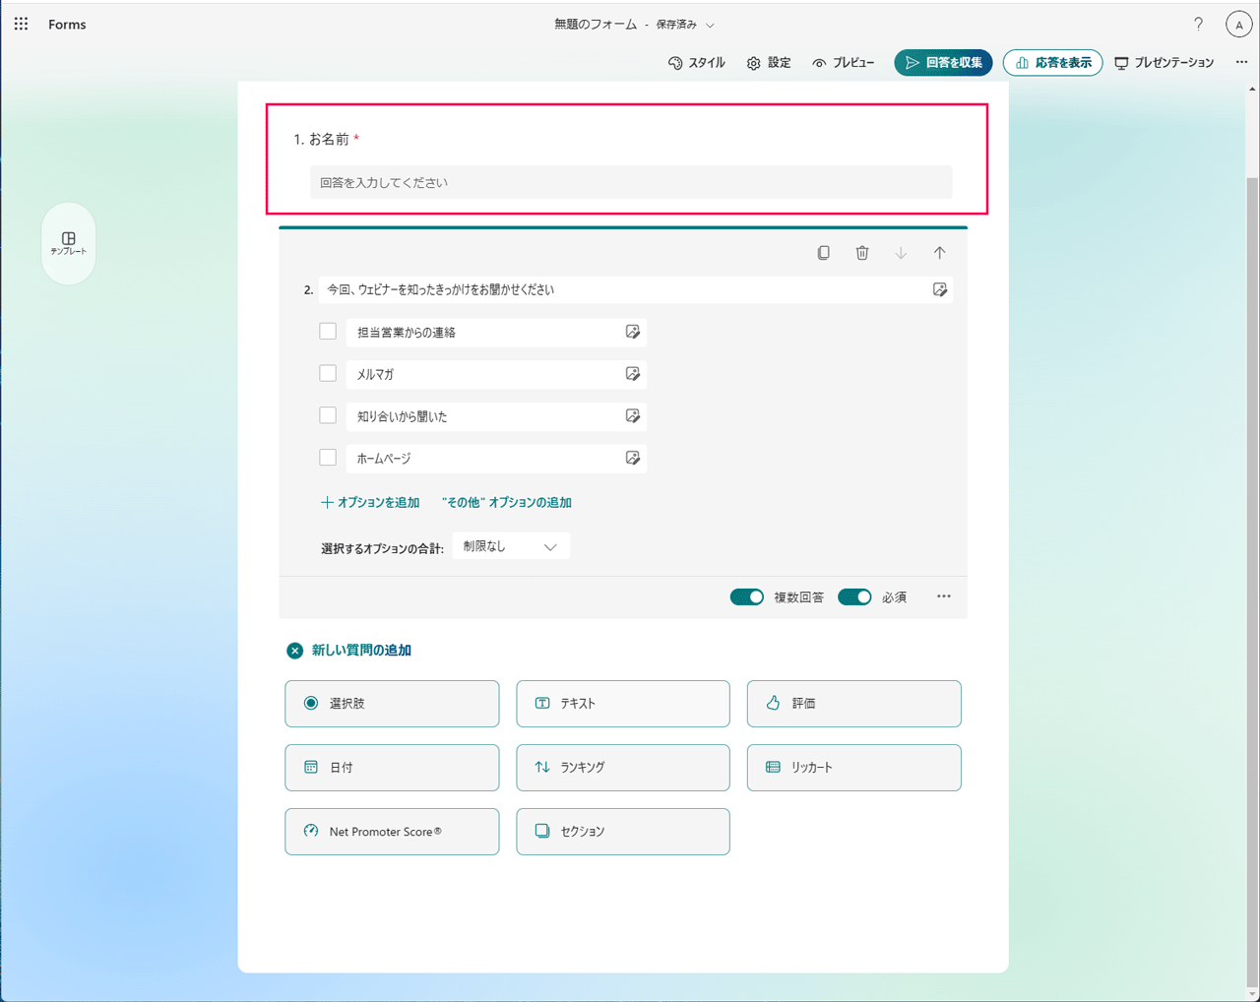This screenshot has height=1002, width=1260.
Task: Delete question 2 with the trash icon
Action: (x=861, y=253)
